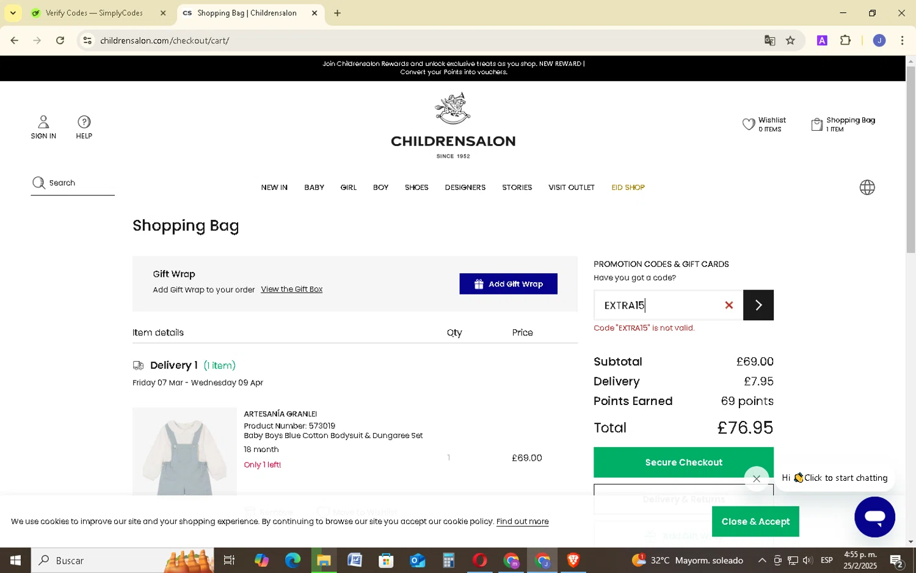916x573 pixels.
Task: Click the taskbar Buscar search box
Action: click(x=122, y=560)
